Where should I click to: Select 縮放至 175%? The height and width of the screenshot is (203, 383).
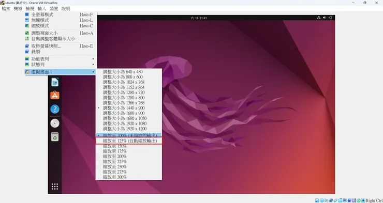[129, 151]
